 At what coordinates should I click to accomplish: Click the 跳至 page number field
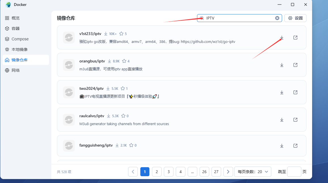(x=294, y=172)
